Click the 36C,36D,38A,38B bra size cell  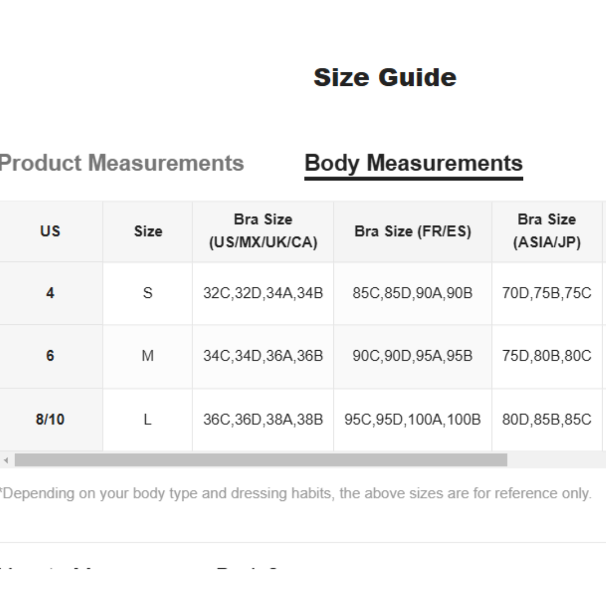point(263,419)
